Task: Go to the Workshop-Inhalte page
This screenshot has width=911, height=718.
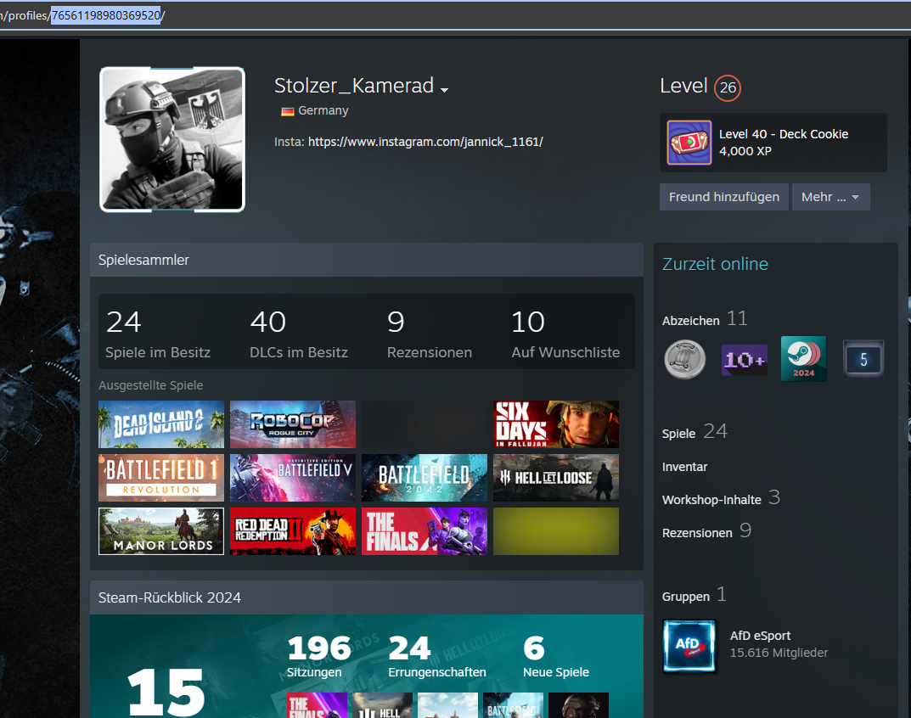Action: pyautogui.click(x=711, y=500)
